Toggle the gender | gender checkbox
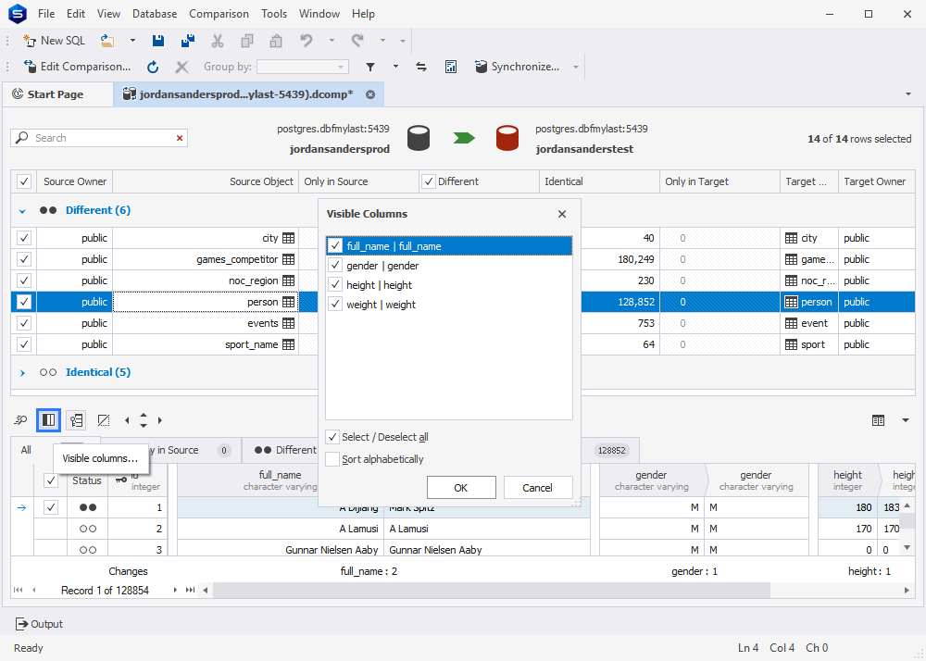This screenshot has height=661, width=926. [335, 265]
